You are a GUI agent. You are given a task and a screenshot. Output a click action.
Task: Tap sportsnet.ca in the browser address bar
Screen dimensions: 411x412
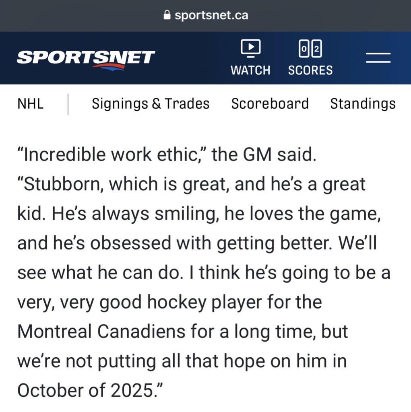[211, 15]
